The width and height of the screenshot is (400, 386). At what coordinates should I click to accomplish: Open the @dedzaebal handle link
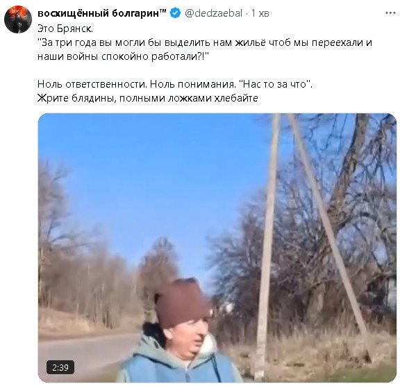click(213, 13)
